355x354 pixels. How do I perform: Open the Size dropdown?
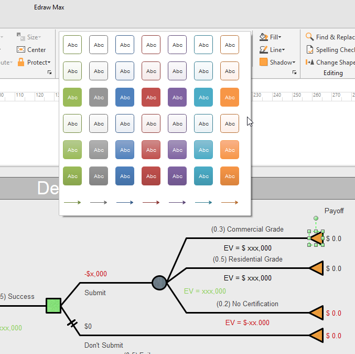coord(29,37)
